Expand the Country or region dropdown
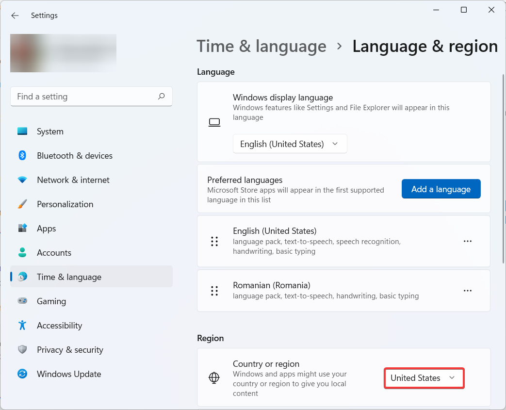This screenshot has height=410, width=506. point(424,378)
